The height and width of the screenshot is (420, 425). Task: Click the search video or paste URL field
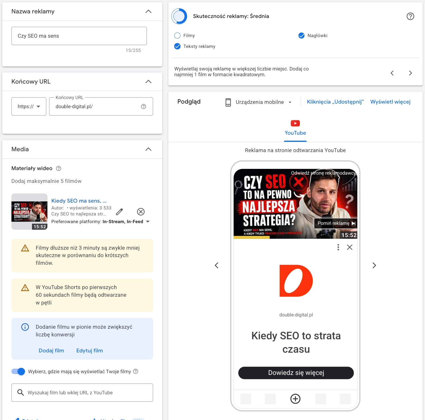click(82, 393)
